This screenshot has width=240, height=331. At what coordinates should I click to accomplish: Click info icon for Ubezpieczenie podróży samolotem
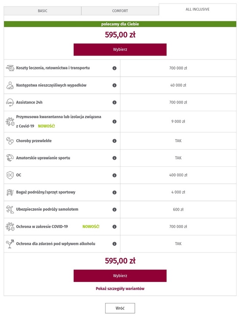pos(115,209)
